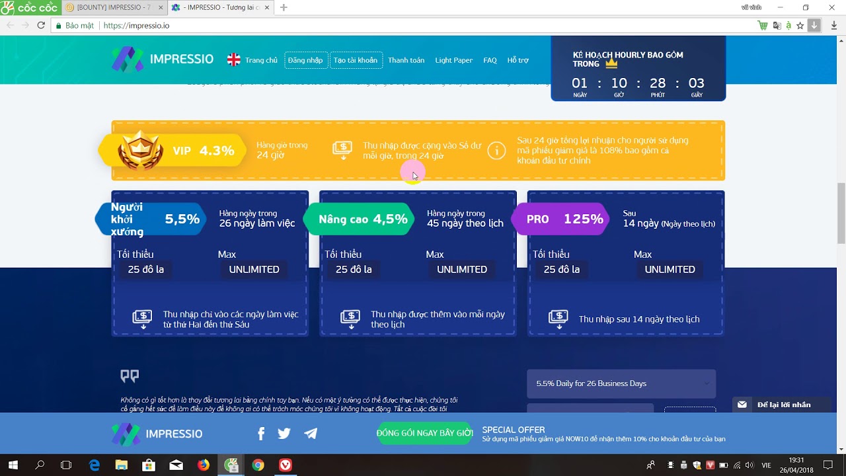Viewport: 846px width, 476px height.
Task: Open Facebook page from footer bar
Action: coord(261,434)
